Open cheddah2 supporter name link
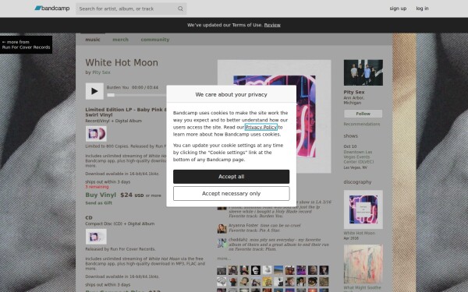This screenshot has width=468, height=292. click(238, 240)
